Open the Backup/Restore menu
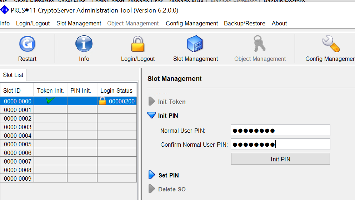 tap(245, 23)
